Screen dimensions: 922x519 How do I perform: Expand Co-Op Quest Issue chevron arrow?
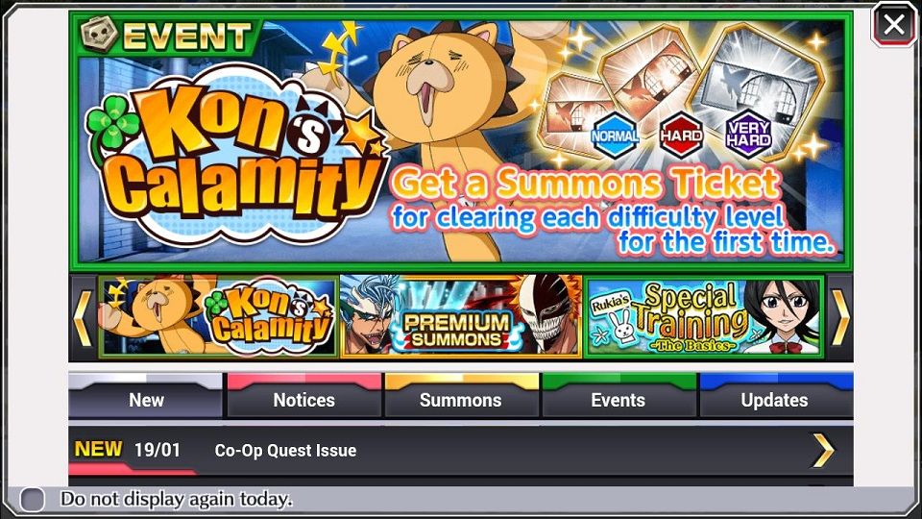(823, 451)
